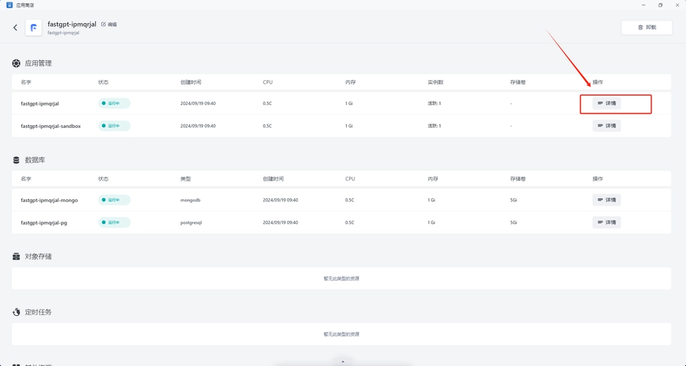Click the 运行中 status badge of fastgpt-ipmqrjal-mongo
Screen dimensions: 686x366
(114, 200)
